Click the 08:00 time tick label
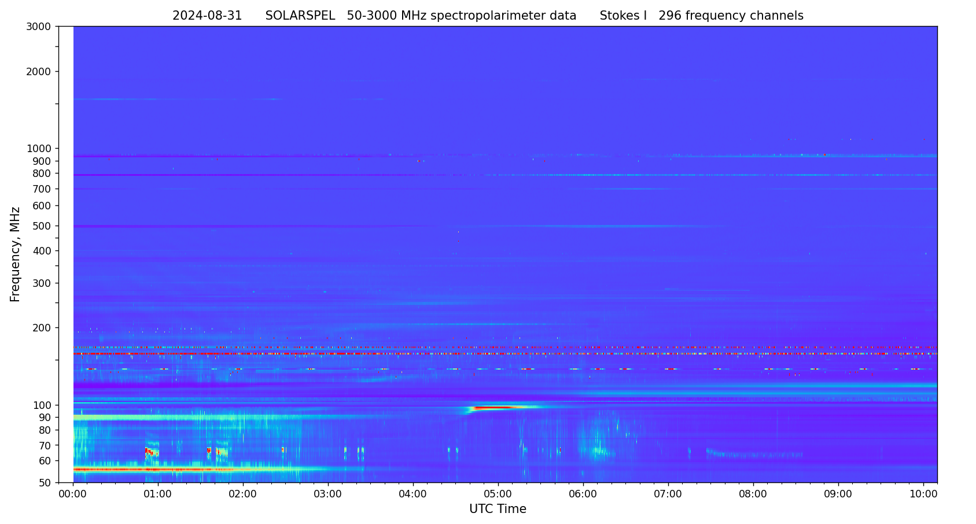 click(753, 495)
